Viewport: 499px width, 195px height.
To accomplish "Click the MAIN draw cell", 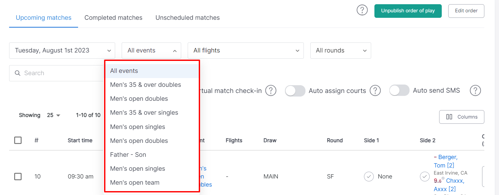I will [x=271, y=177].
